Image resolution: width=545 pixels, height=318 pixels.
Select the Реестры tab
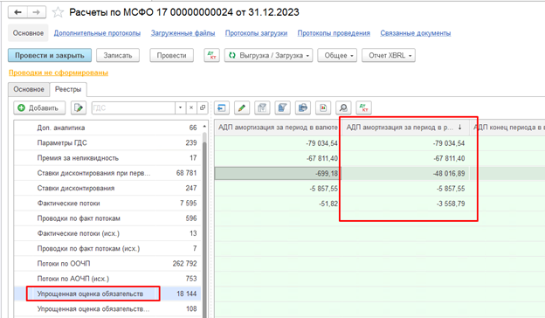pyautogui.click(x=68, y=89)
